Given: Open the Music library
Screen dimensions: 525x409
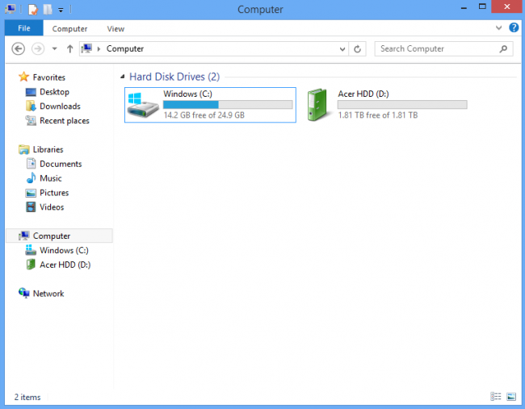Looking at the screenshot, I should 51,178.
